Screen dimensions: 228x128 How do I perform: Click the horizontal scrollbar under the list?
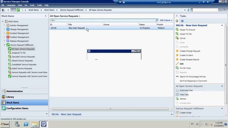tap(110, 109)
